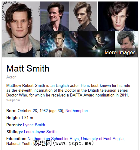Click the More images overlay

point(120,52)
